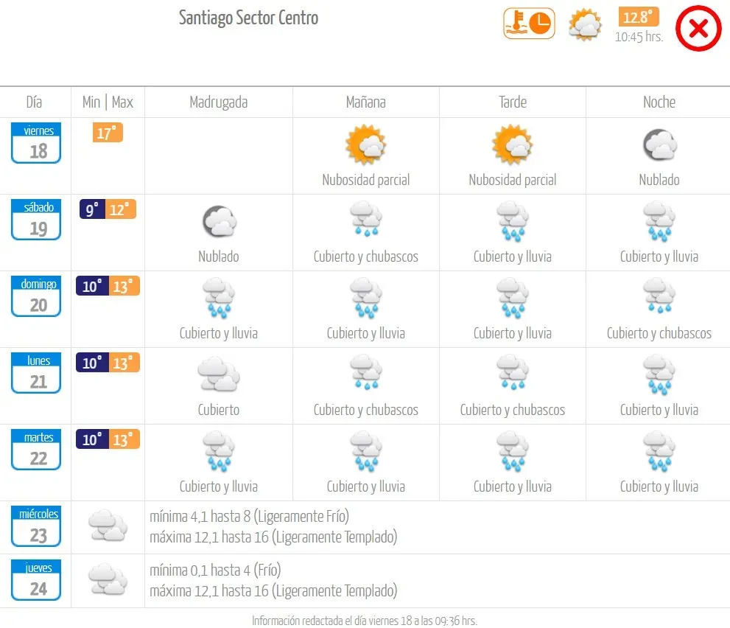Click the Madrugada column header
730x628 pixels.
pyautogui.click(x=218, y=102)
